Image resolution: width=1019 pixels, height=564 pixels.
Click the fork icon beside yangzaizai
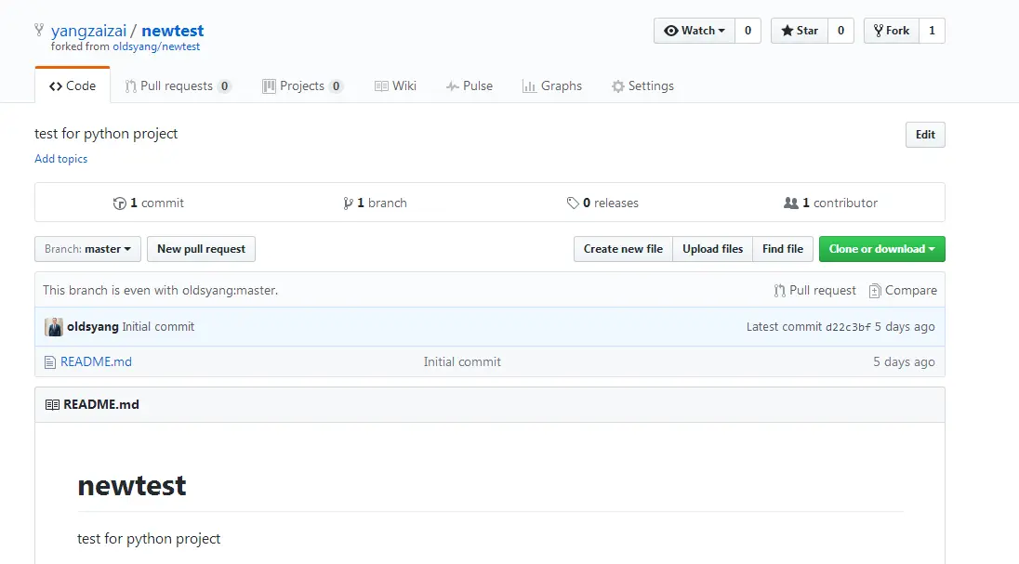click(x=39, y=30)
